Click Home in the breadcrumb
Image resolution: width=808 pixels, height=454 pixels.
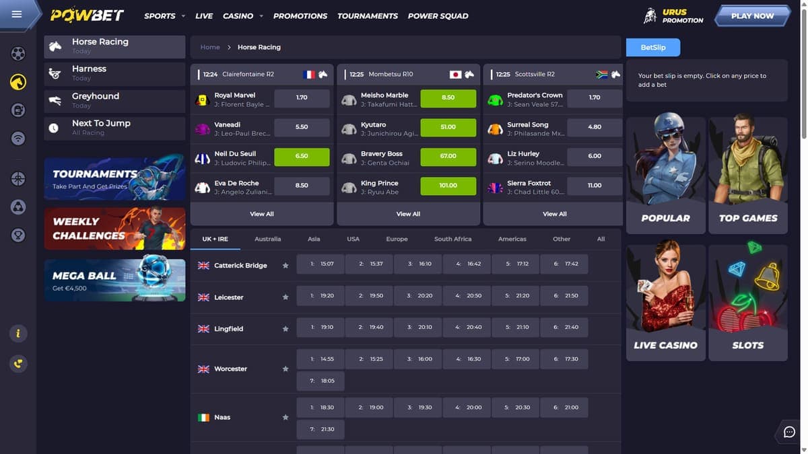click(210, 47)
